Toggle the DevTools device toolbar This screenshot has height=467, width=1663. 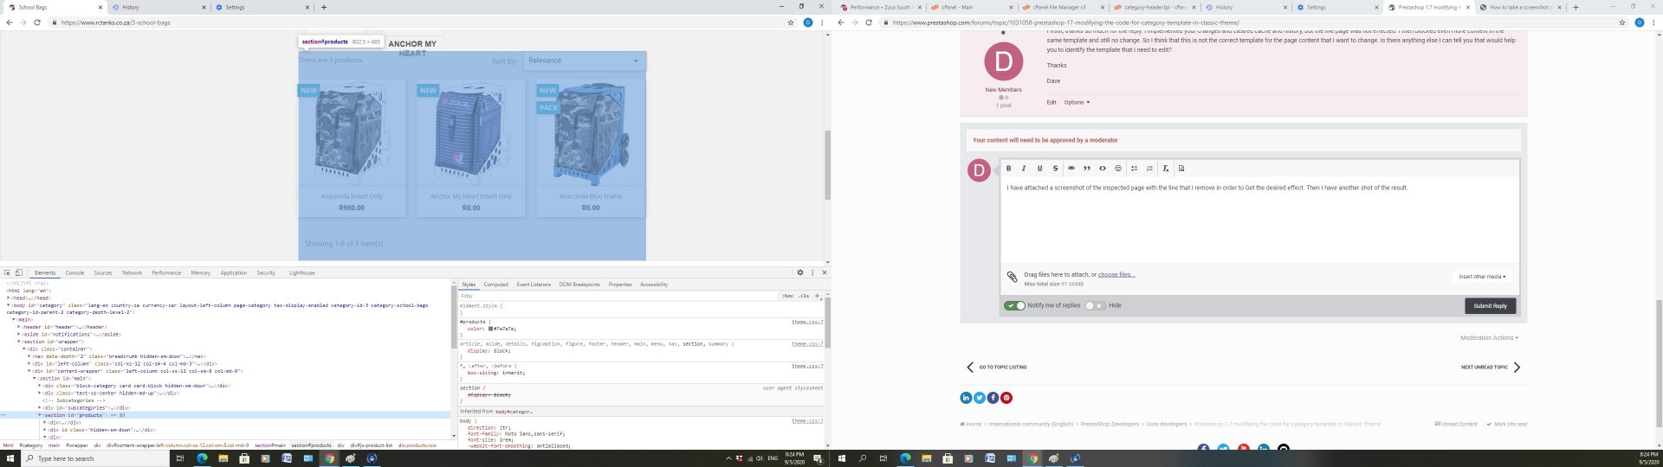tap(19, 272)
